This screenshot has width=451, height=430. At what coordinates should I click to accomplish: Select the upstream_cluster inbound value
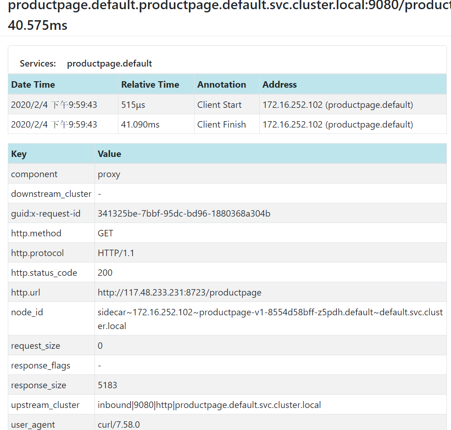pyautogui.click(x=209, y=405)
